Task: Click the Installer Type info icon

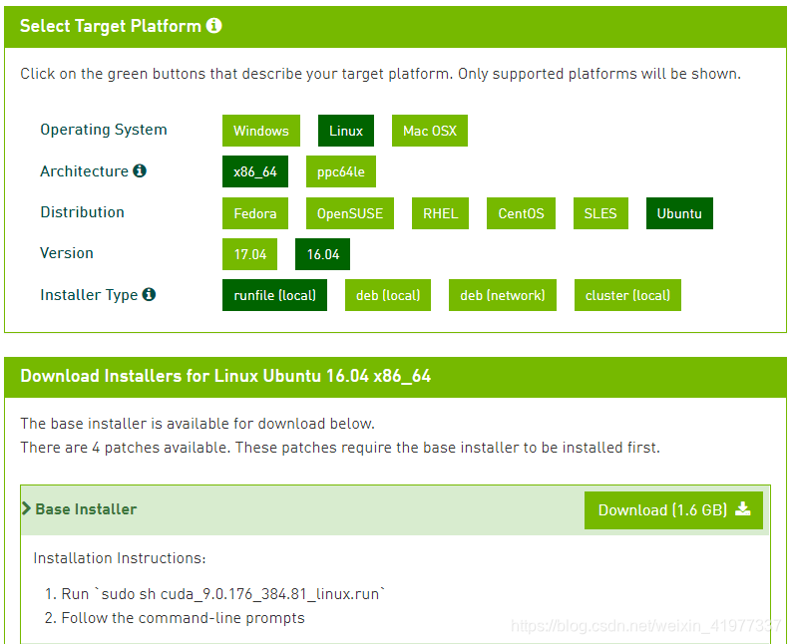Action: tap(149, 294)
